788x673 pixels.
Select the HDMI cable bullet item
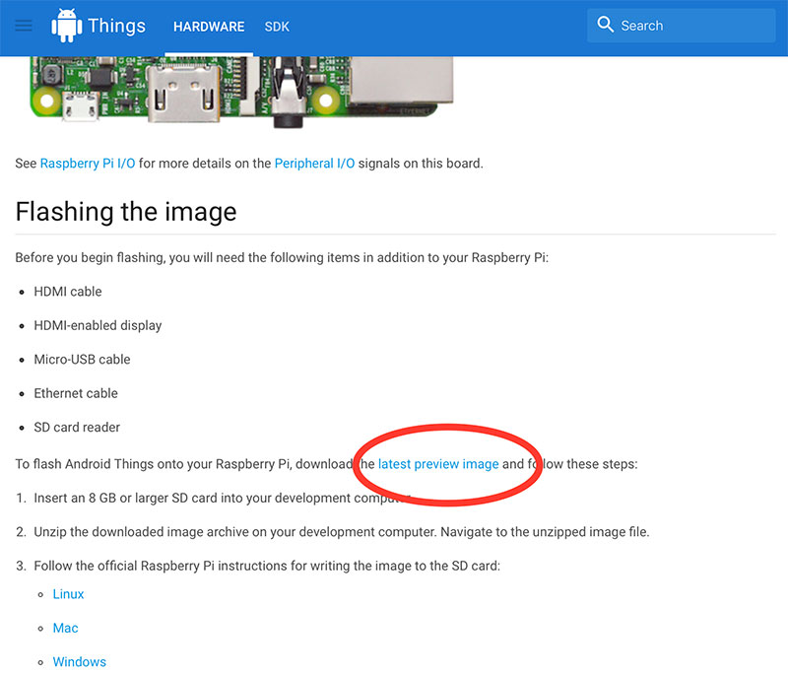tap(68, 292)
